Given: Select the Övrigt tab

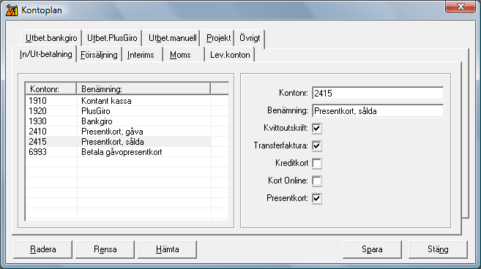Looking at the screenshot, I should click(250, 38).
